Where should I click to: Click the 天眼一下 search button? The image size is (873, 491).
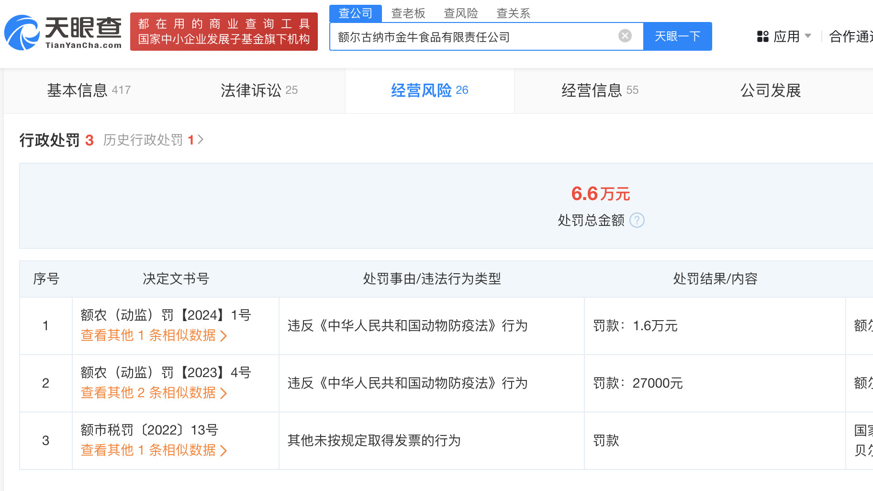[x=677, y=36]
